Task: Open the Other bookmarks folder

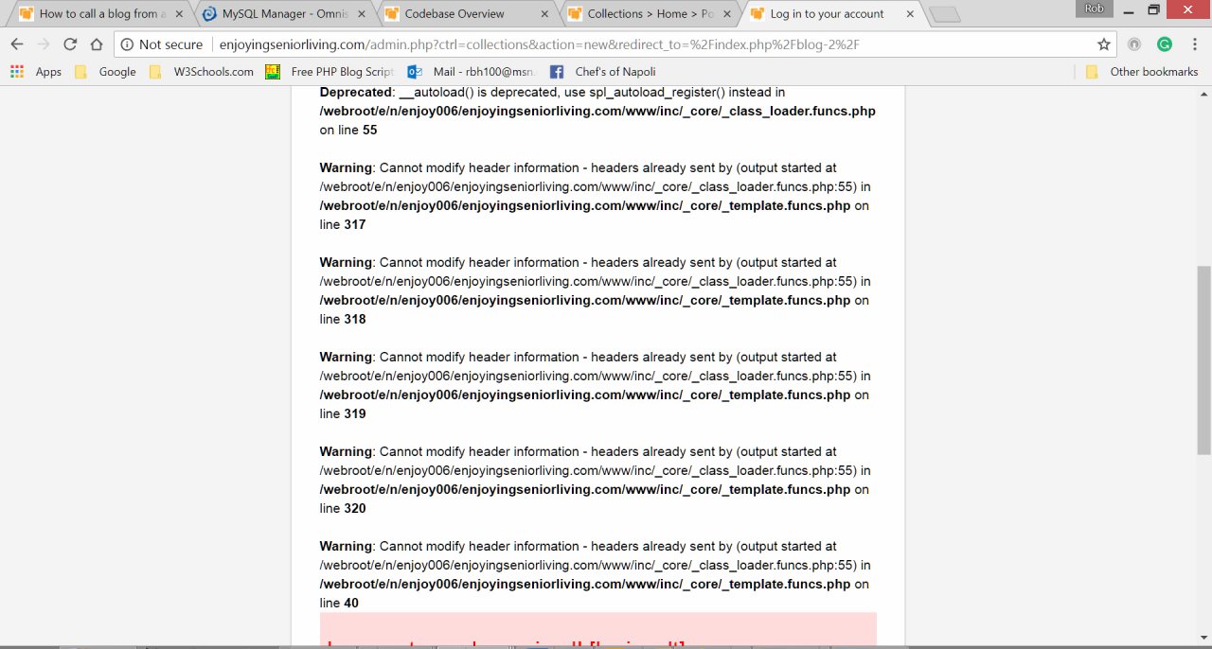Action: pyautogui.click(x=1142, y=72)
